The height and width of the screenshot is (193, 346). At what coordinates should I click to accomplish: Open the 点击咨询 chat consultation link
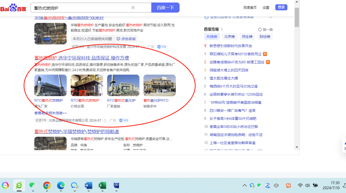click(x=126, y=39)
